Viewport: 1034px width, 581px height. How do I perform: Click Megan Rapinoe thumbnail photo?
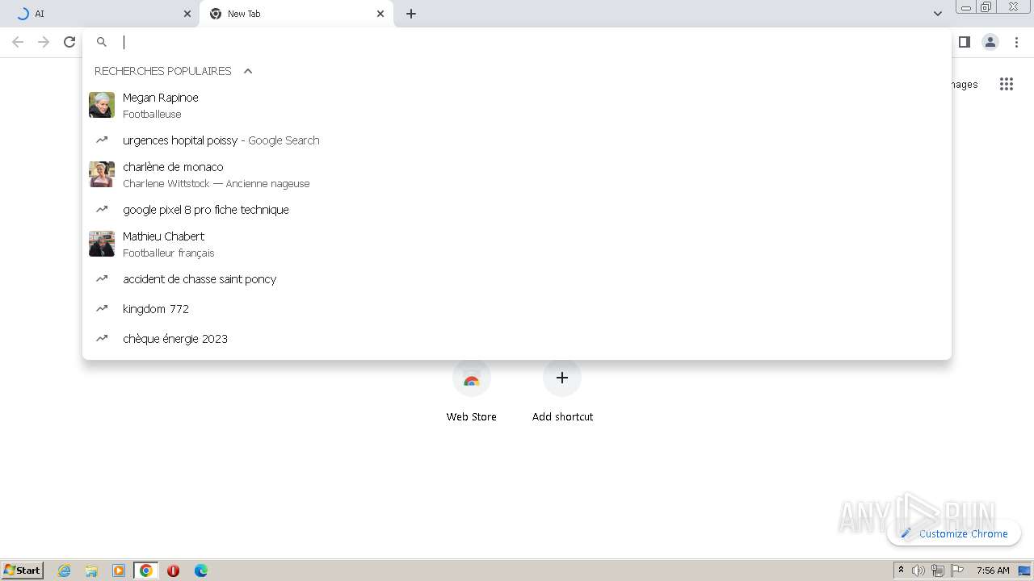[x=102, y=105]
